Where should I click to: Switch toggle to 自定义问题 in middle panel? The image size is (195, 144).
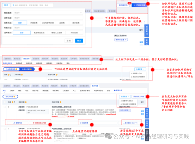(x=27, y=69)
